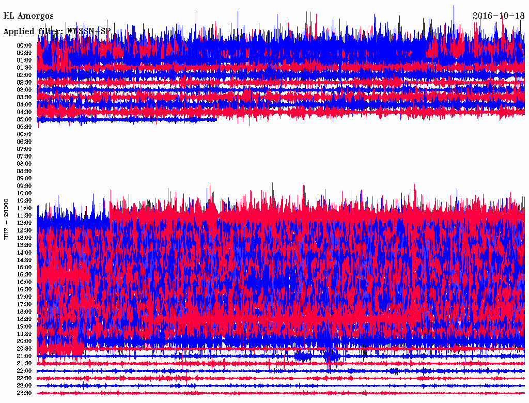Select the 13:00 time label
The width and height of the screenshot is (529, 403).
pos(24,238)
